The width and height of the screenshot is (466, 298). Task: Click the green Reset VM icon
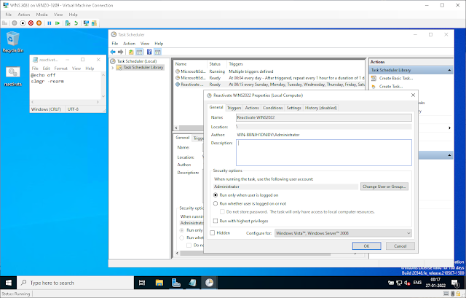pyautogui.click(x=58, y=23)
